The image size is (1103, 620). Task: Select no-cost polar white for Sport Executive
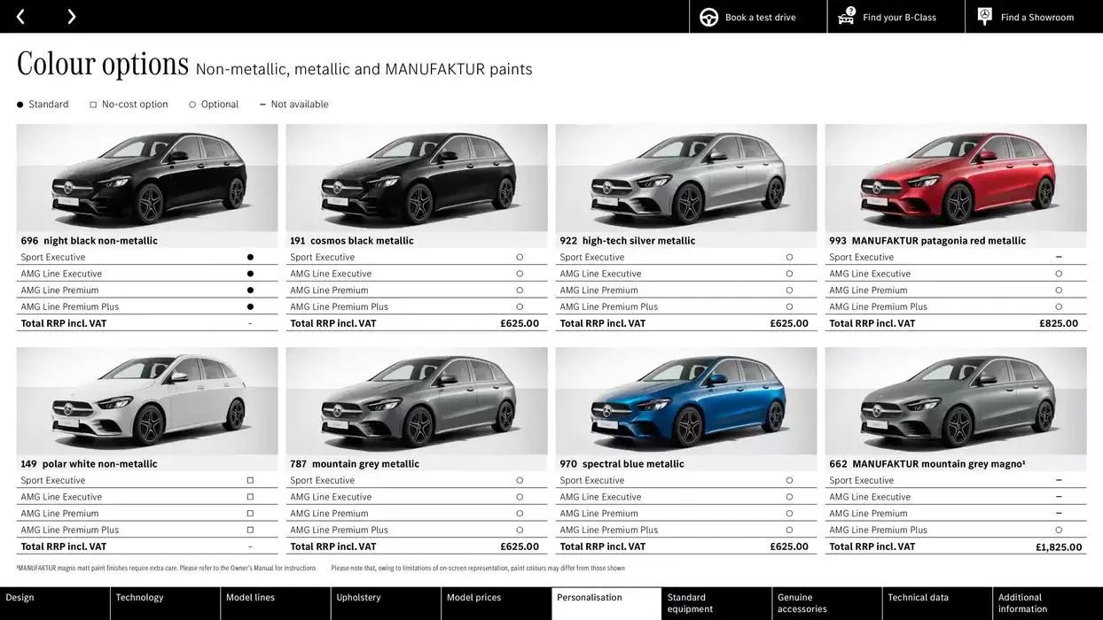250,479
